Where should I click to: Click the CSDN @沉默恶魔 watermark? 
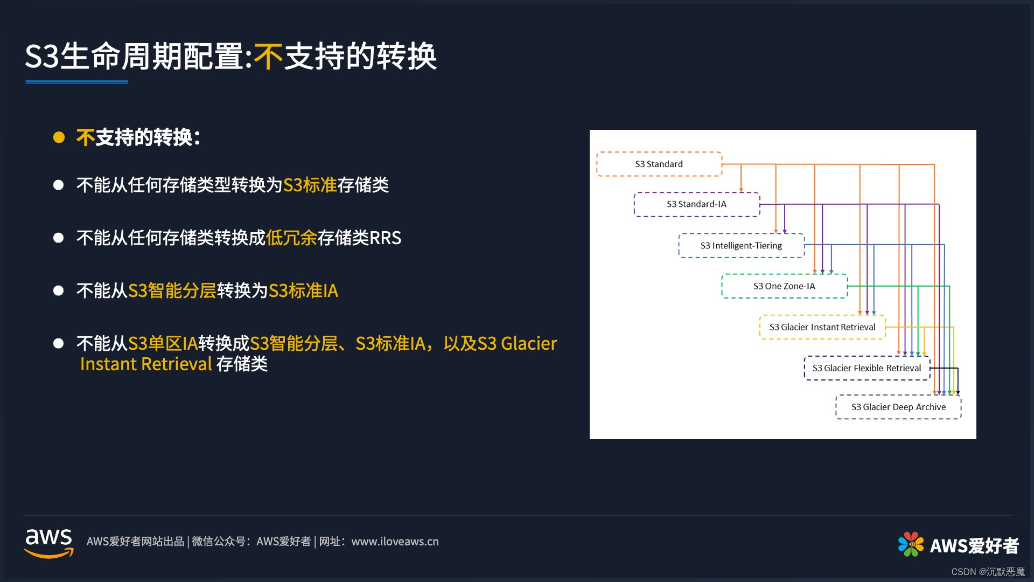(x=988, y=572)
